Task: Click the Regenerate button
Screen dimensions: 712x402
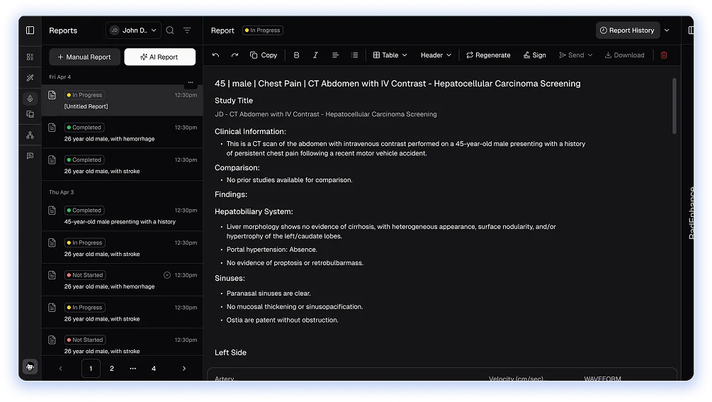Action: coord(488,55)
